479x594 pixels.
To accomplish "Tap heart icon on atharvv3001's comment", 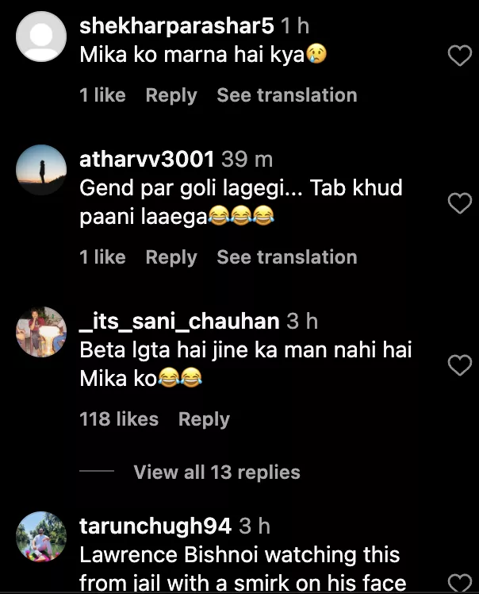I will 460,203.
